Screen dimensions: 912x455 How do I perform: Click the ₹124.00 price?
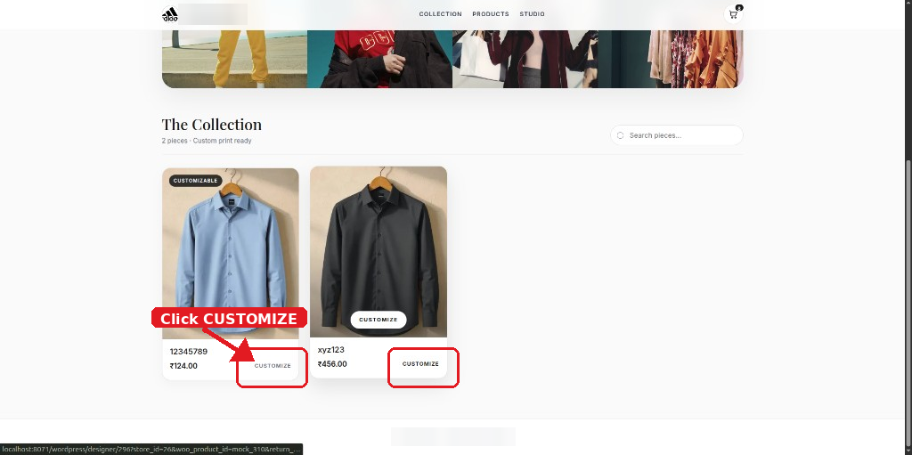pos(183,366)
